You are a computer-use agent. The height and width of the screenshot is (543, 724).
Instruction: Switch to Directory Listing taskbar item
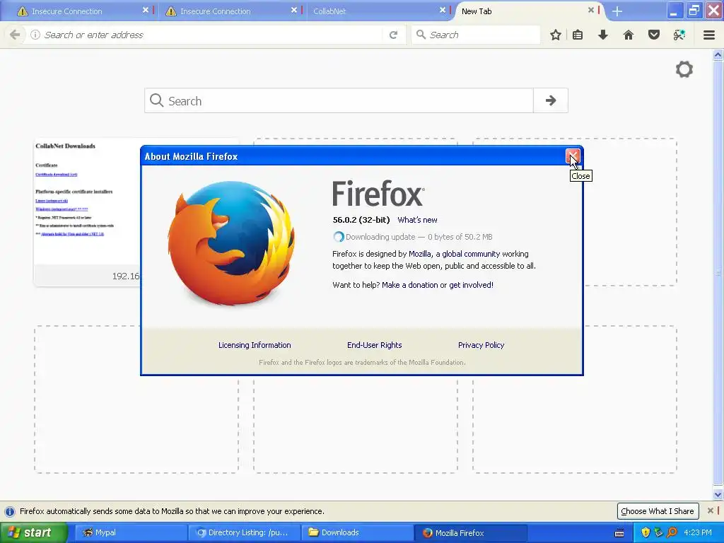[244, 532]
